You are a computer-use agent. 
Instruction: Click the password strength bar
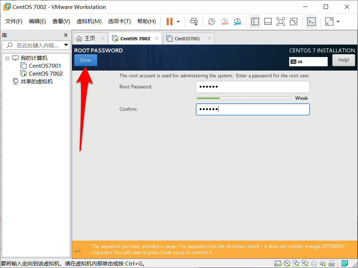243,98
